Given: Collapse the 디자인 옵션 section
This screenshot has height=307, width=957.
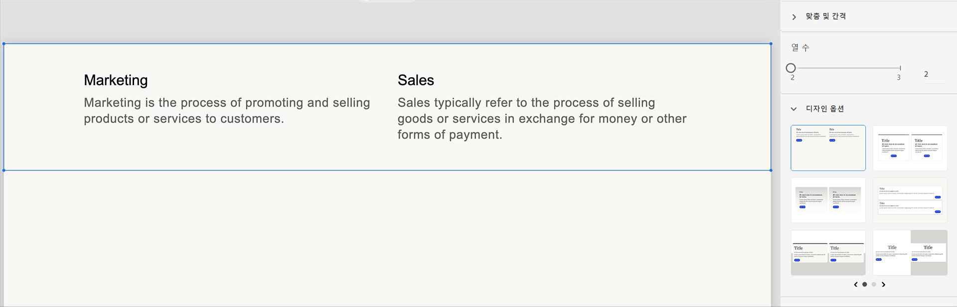Looking at the screenshot, I should tap(794, 109).
